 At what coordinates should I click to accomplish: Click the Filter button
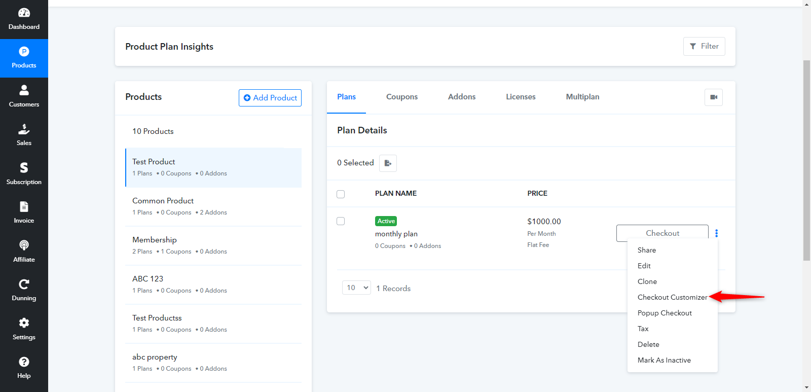pyautogui.click(x=704, y=46)
